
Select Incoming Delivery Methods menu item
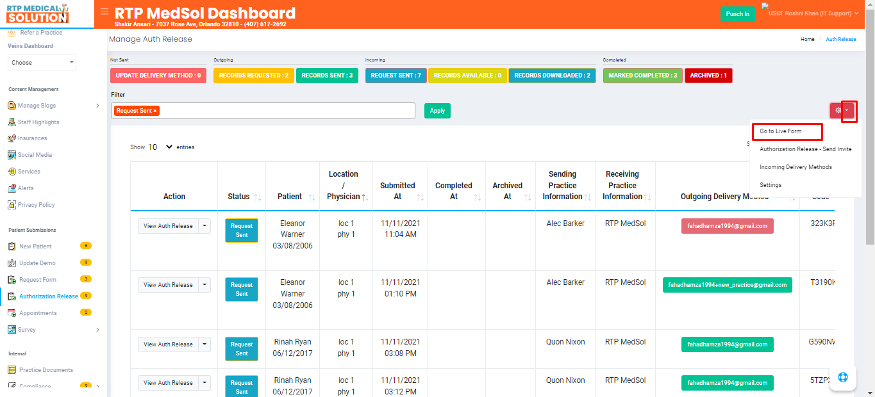tap(796, 167)
